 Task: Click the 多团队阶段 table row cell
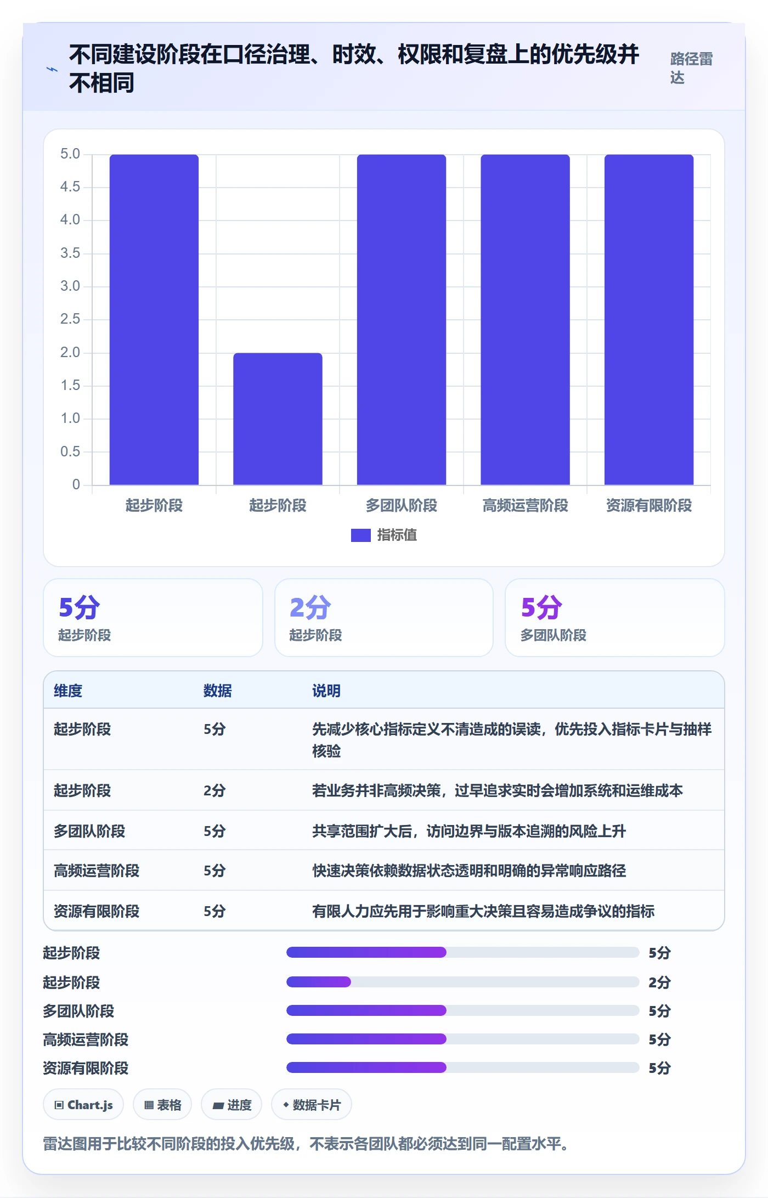tap(89, 831)
